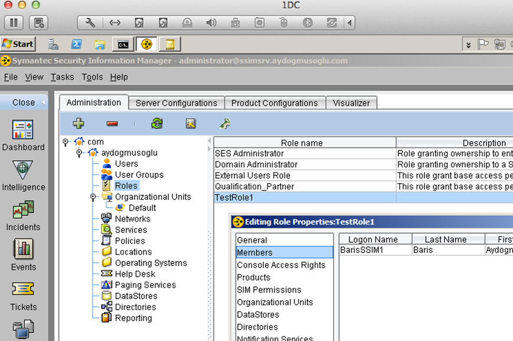Viewport: 513px width, 341px height.
Task: Open the Intelligence view
Action: click(x=23, y=176)
